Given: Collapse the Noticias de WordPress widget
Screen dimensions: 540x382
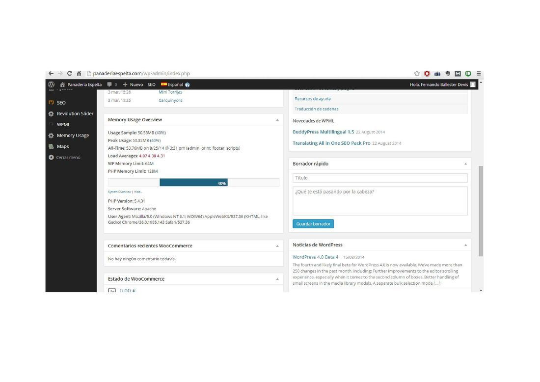Looking at the screenshot, I should pos(465,245).
